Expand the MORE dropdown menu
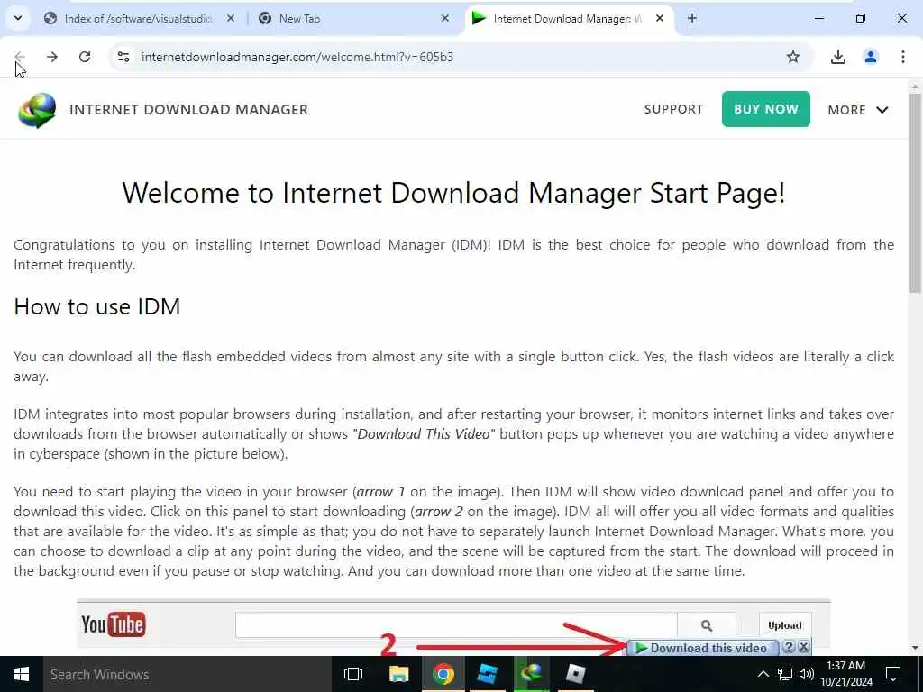Viewport: 923px width, 692px height. click(858, 110)
